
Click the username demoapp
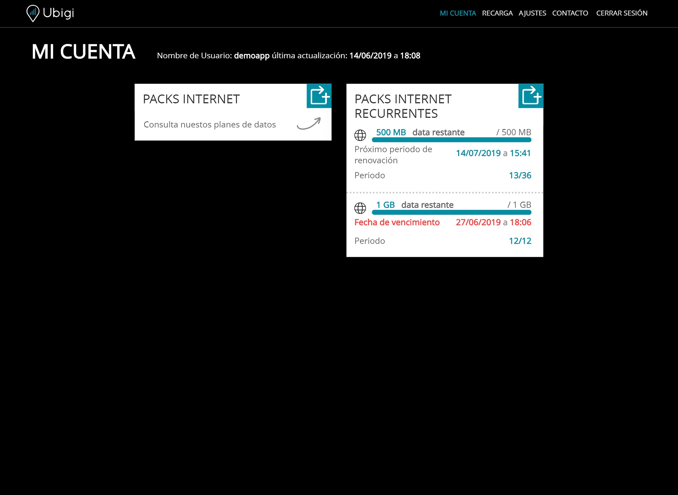(252, 56)
